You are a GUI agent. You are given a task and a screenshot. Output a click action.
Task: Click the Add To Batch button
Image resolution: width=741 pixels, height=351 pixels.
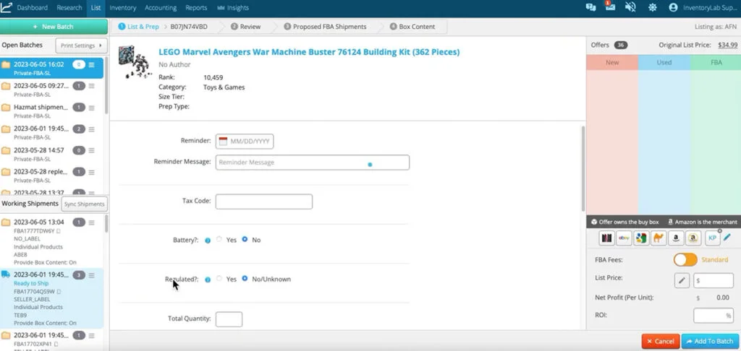pyautogui.click(x=708, y=341)
